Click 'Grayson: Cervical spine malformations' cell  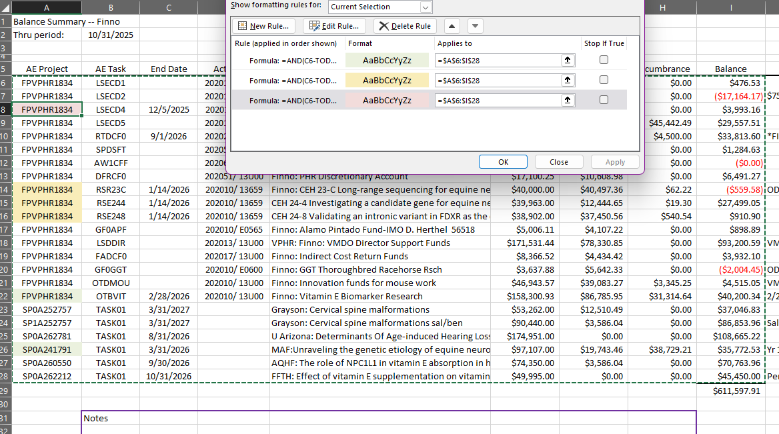(x=380, y=309)
